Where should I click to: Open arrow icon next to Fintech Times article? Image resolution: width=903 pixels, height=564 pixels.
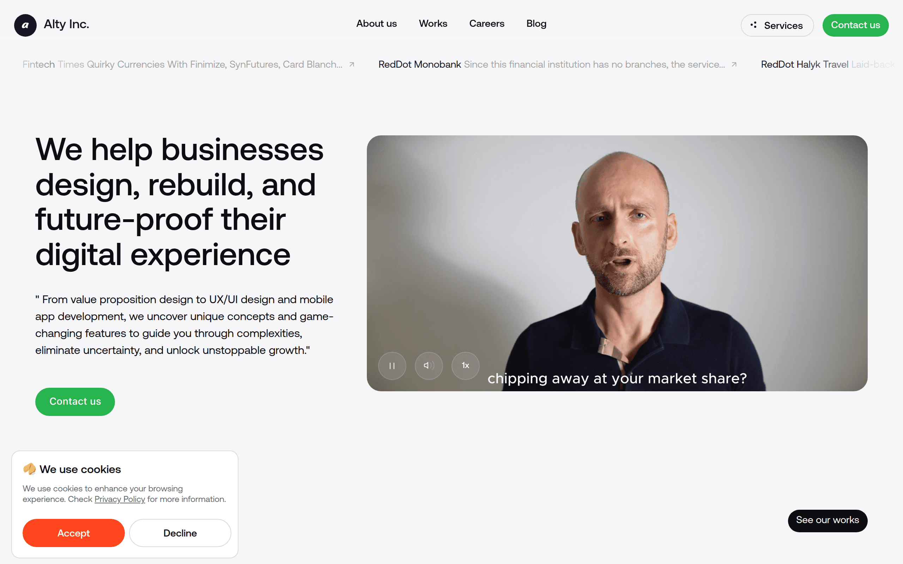[351, 65]
